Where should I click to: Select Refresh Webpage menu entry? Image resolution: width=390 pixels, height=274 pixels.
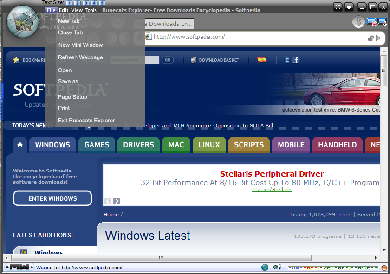coord(80,57)
